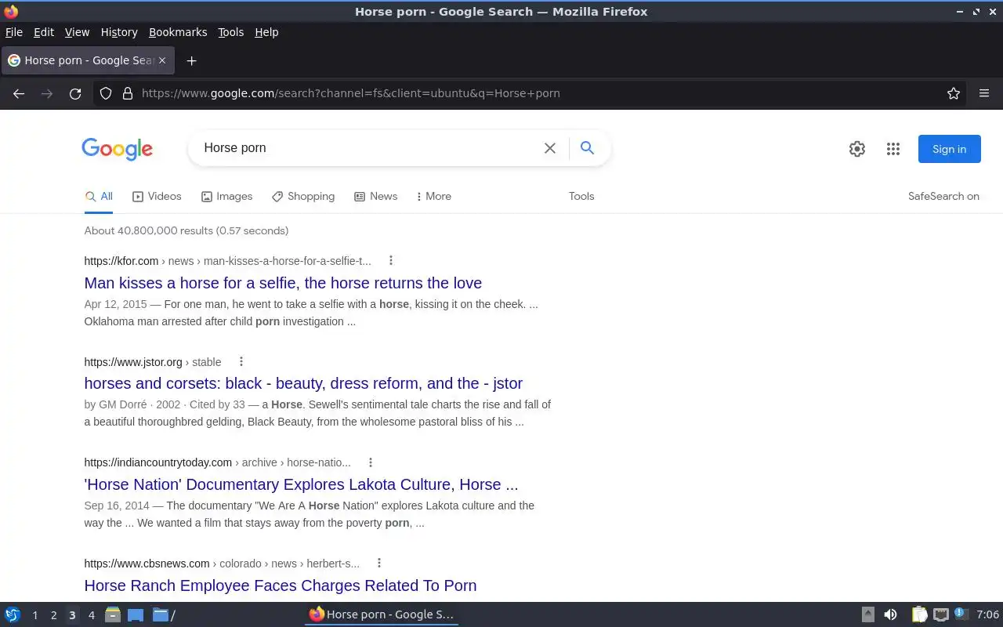
Task: Open the Google apps grid
Action: pyautogui.click(x=893, y=149)
